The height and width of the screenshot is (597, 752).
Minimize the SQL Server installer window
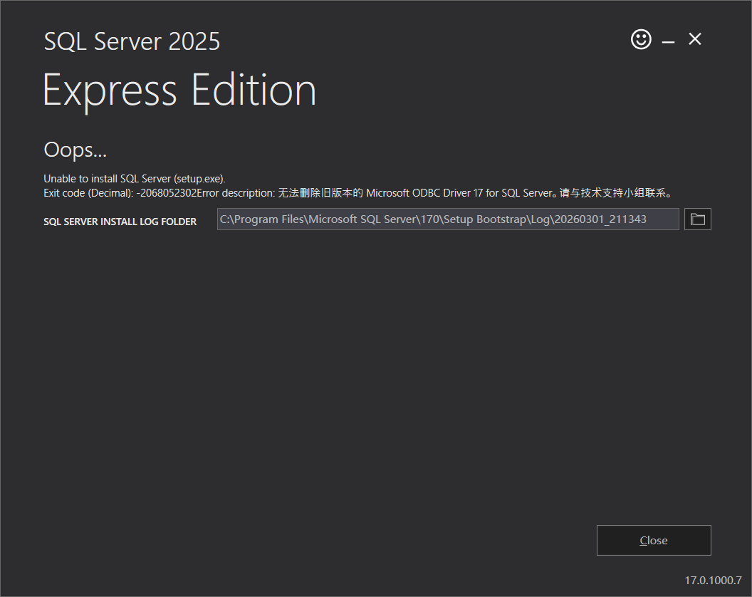pos(668,41)
